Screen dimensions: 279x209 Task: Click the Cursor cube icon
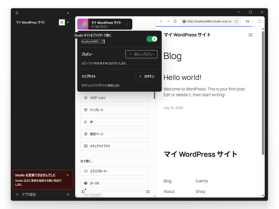(86, 183)
